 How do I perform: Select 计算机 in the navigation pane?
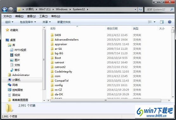[14, 80]
